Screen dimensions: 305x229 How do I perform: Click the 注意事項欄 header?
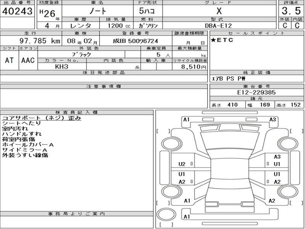point(104,86)
